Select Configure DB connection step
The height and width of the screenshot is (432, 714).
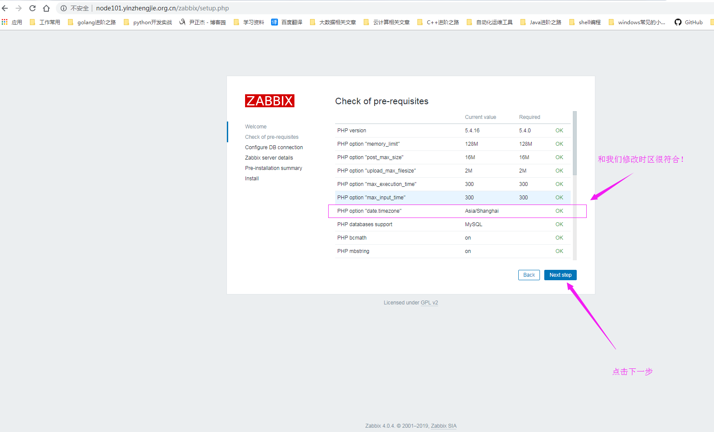tap(274, 147)
